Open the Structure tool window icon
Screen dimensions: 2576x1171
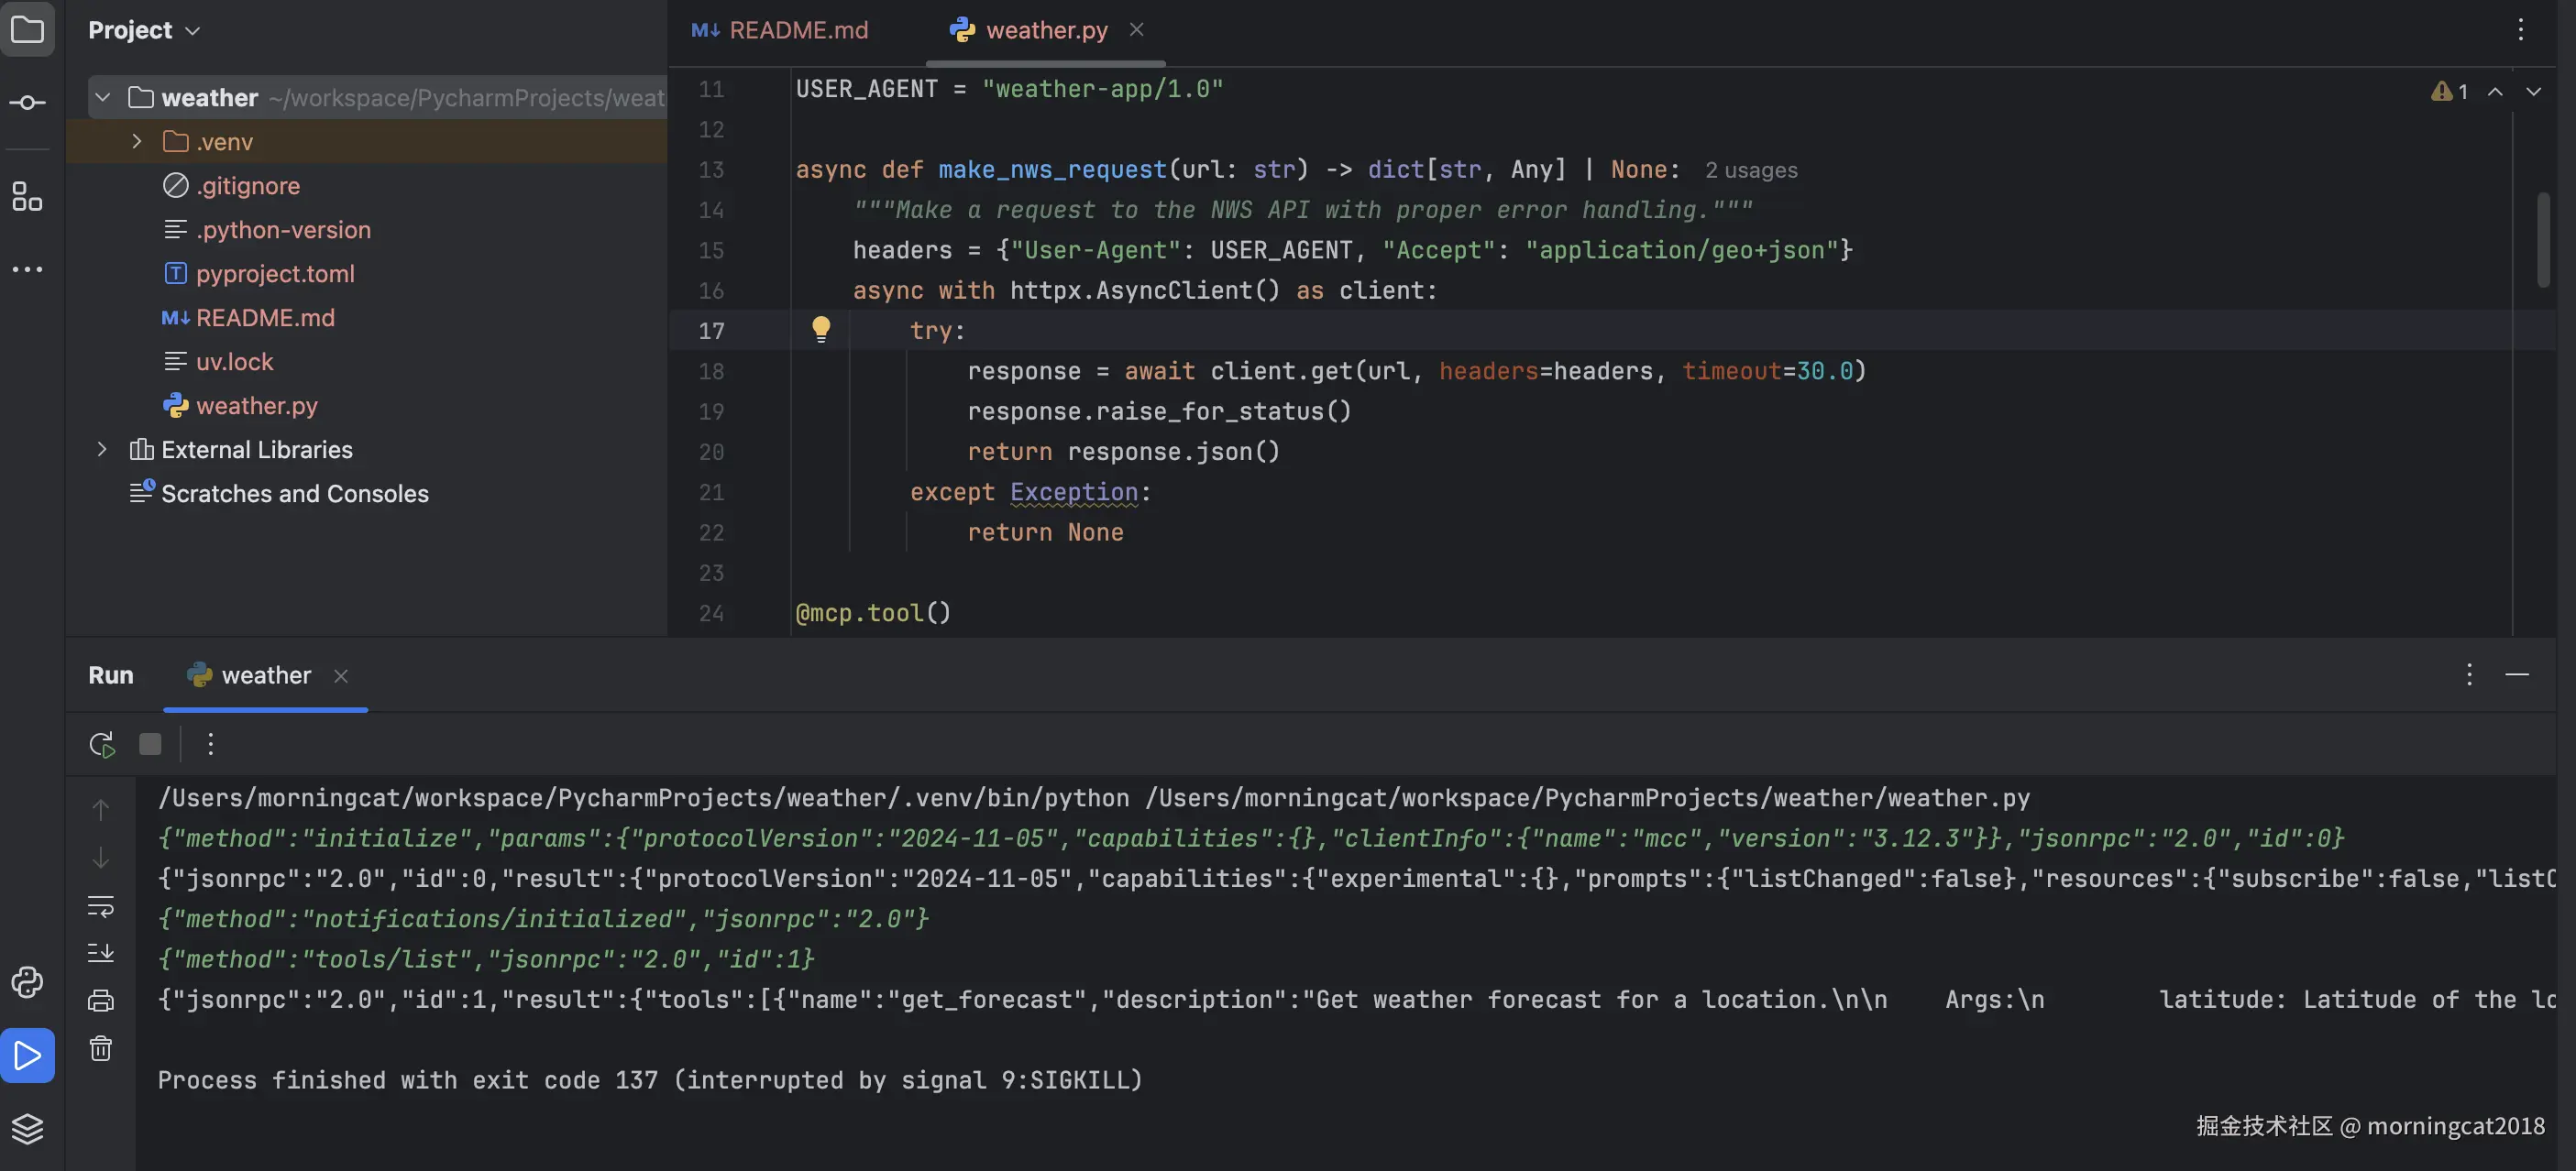click(x=27, y=196)
